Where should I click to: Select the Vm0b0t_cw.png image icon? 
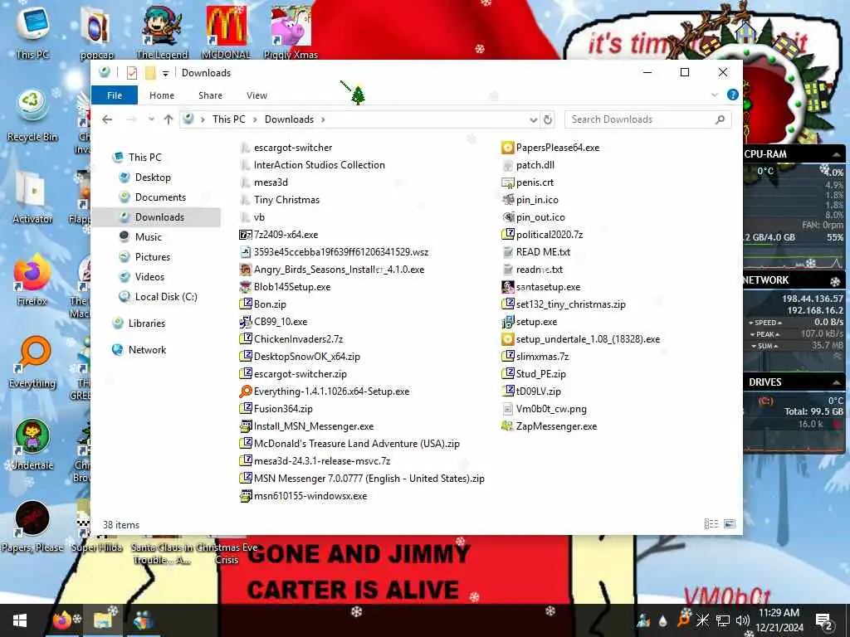(x=507, y=409)
